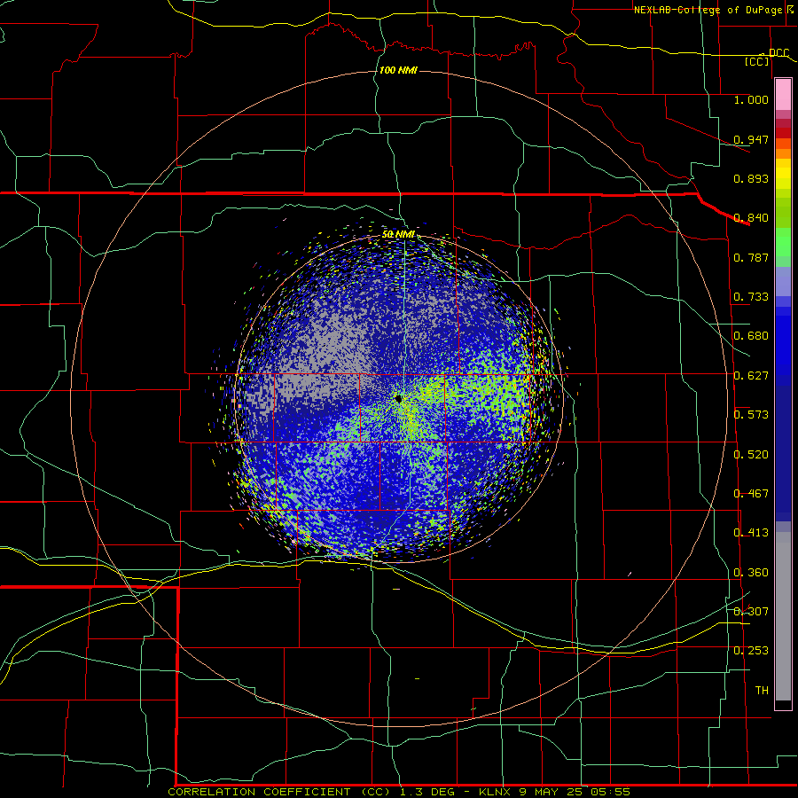Click the 0.680 legend value
This screenshot has width=798, height=798.
coord(751,336)
